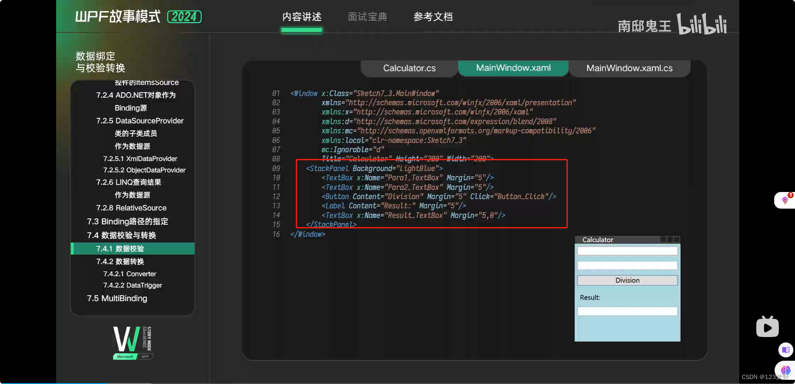Screen dimensions: 795x384
Task: Open 7.3 Binding路径的指定 chapter
Action: (x=127, y=222)
